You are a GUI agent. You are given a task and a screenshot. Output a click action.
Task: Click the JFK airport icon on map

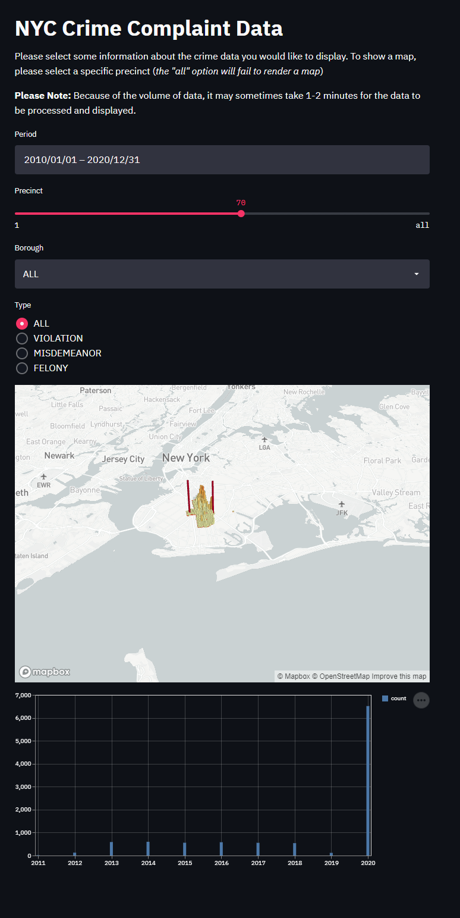(x=341, y=505)
